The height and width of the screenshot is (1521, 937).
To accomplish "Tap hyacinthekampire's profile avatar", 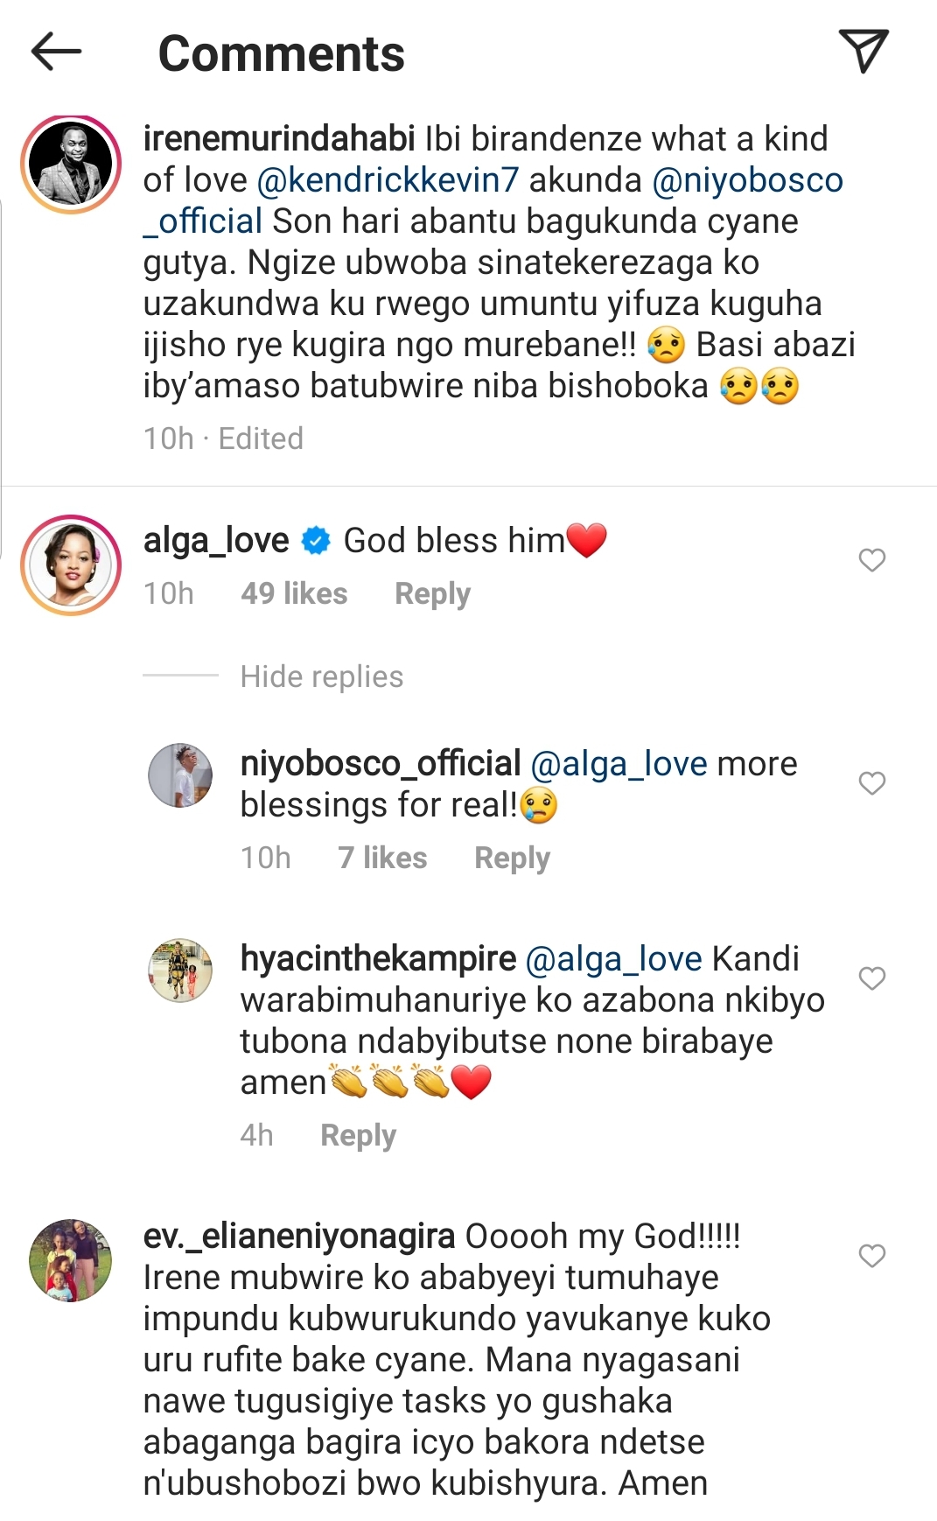I will coord(180,971).
